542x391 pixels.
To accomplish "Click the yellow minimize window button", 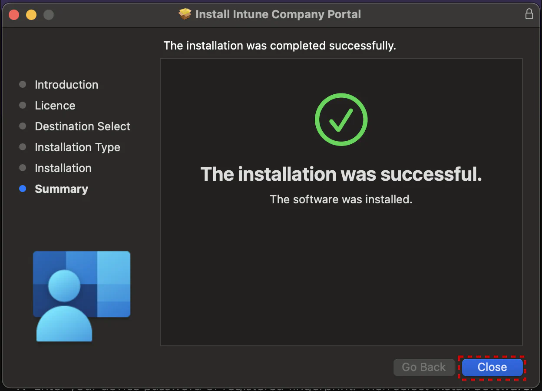I will 31,14.
